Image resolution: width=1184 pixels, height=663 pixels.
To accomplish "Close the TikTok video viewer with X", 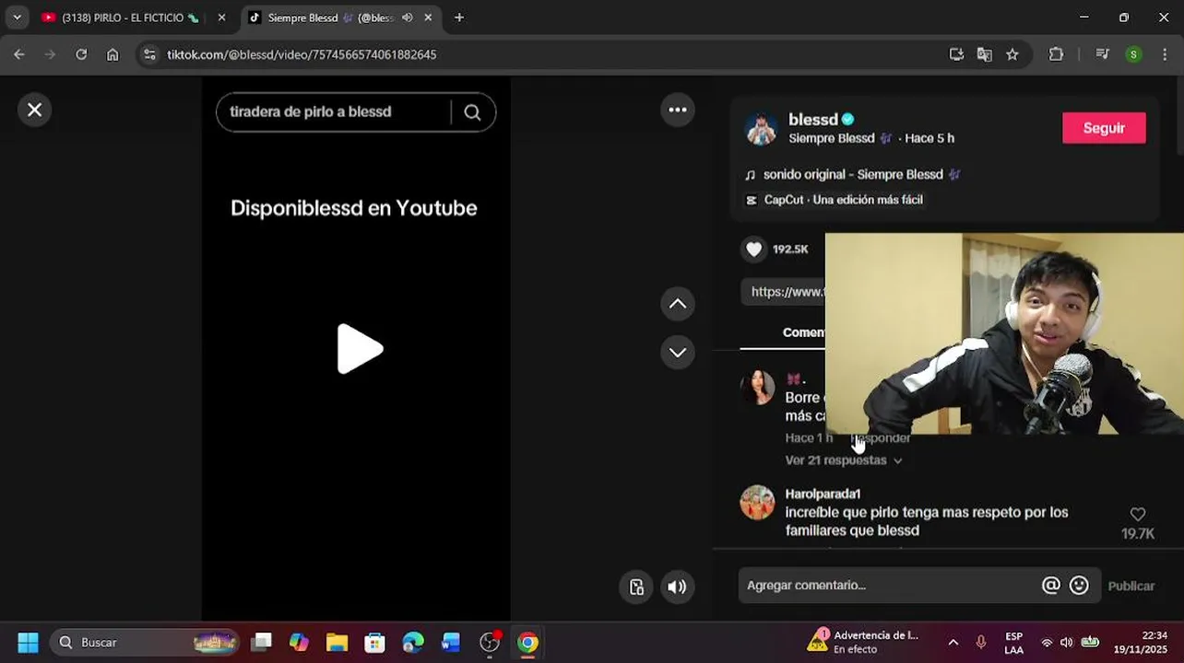I will (34, 110).
